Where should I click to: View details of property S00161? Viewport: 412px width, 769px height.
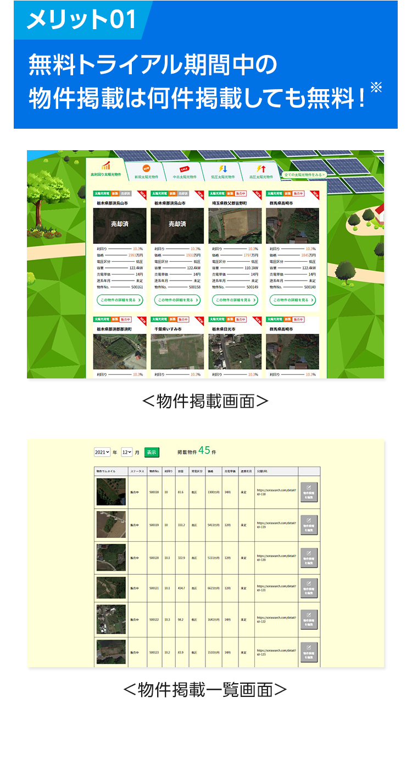coord(120,300)
